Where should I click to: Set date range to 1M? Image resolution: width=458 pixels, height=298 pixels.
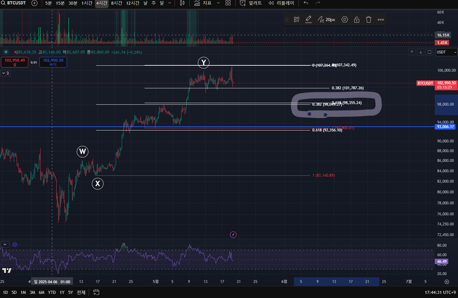click(x=23, y=292)
